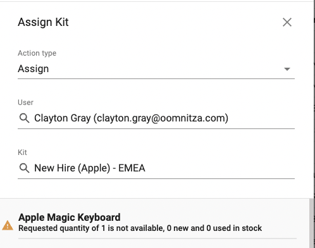Click the Kit field label

click(22, 152)
